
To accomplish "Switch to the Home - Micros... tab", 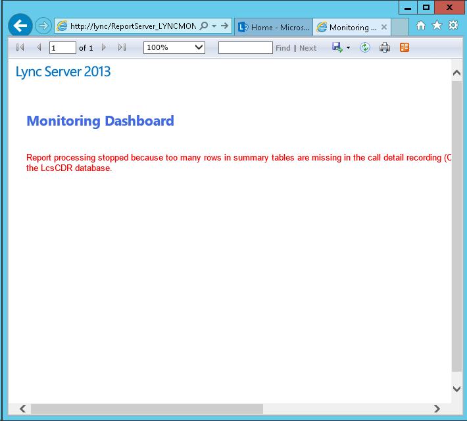I will coord(274,27).
